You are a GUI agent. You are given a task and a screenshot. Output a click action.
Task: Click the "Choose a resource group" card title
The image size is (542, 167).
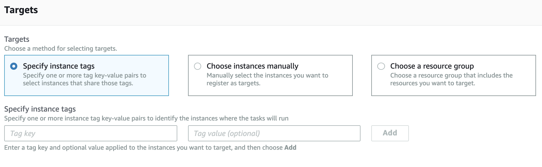[x=432, y=66]
